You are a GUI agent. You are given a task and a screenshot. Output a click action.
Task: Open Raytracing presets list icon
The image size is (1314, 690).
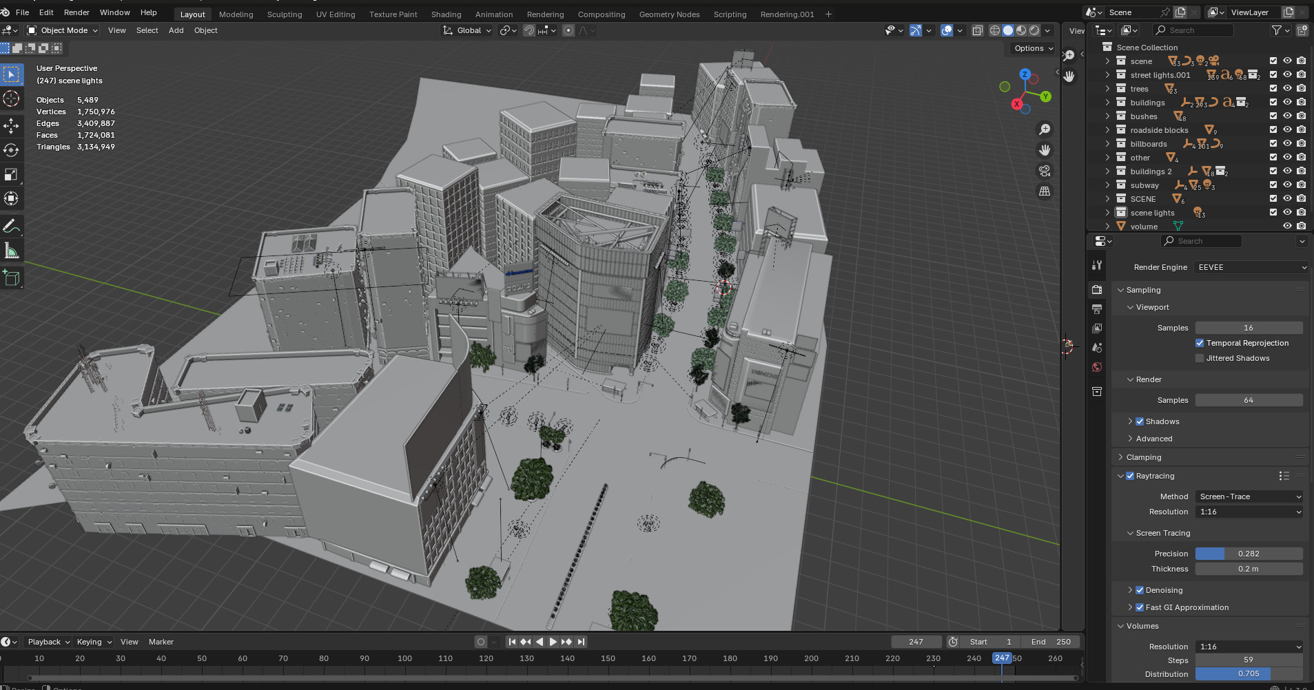1284,476
